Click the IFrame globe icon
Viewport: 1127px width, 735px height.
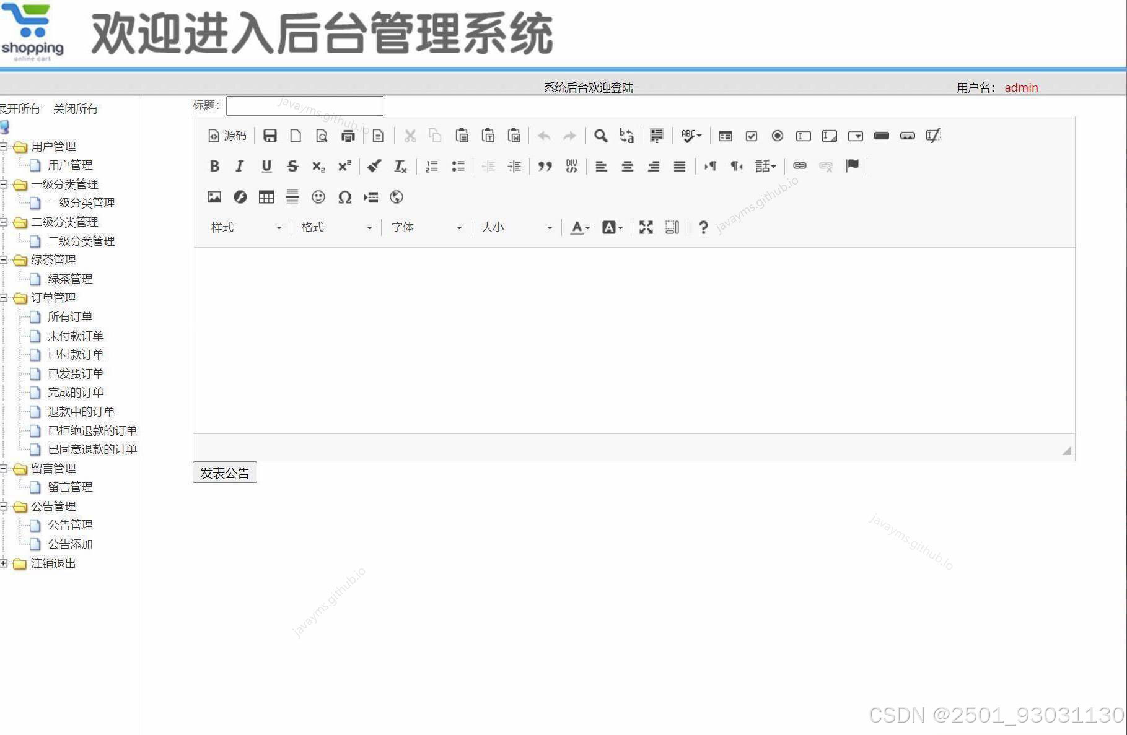click(x=397, y=197)
